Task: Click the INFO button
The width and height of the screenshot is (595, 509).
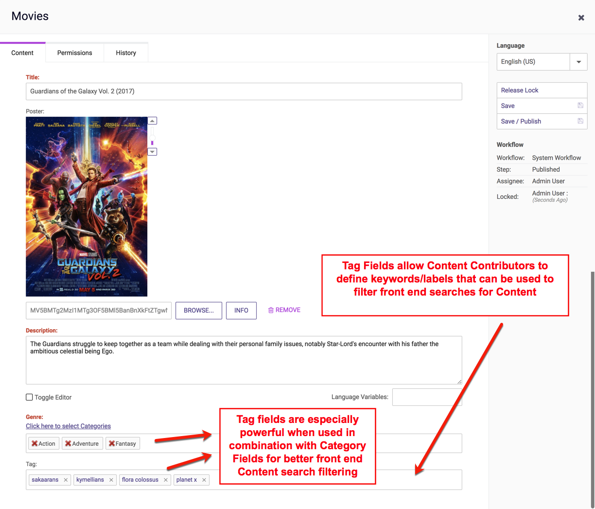Action: (241, 311)
